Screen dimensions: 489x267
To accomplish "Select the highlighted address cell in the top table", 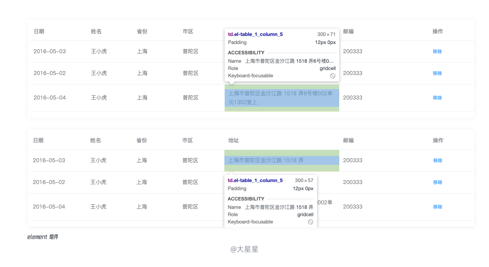I will click(282, 98).
